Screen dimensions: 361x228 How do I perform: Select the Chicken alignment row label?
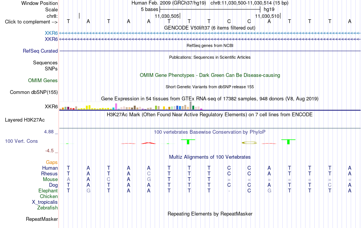pyautogui.click(x=49, y=196)
